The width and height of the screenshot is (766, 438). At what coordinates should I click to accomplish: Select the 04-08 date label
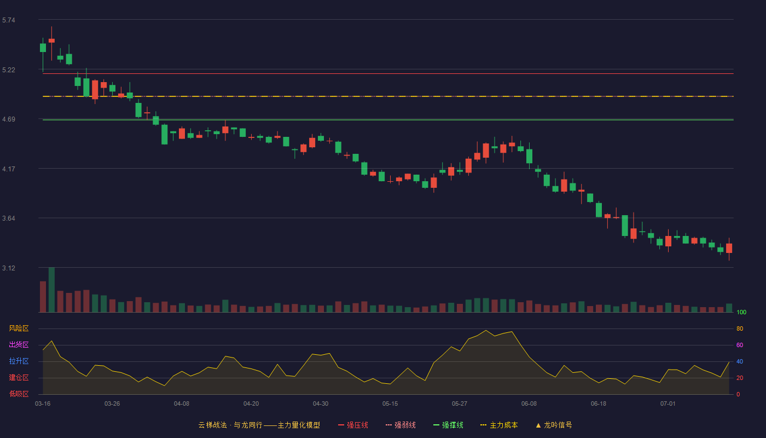point(182,404)
